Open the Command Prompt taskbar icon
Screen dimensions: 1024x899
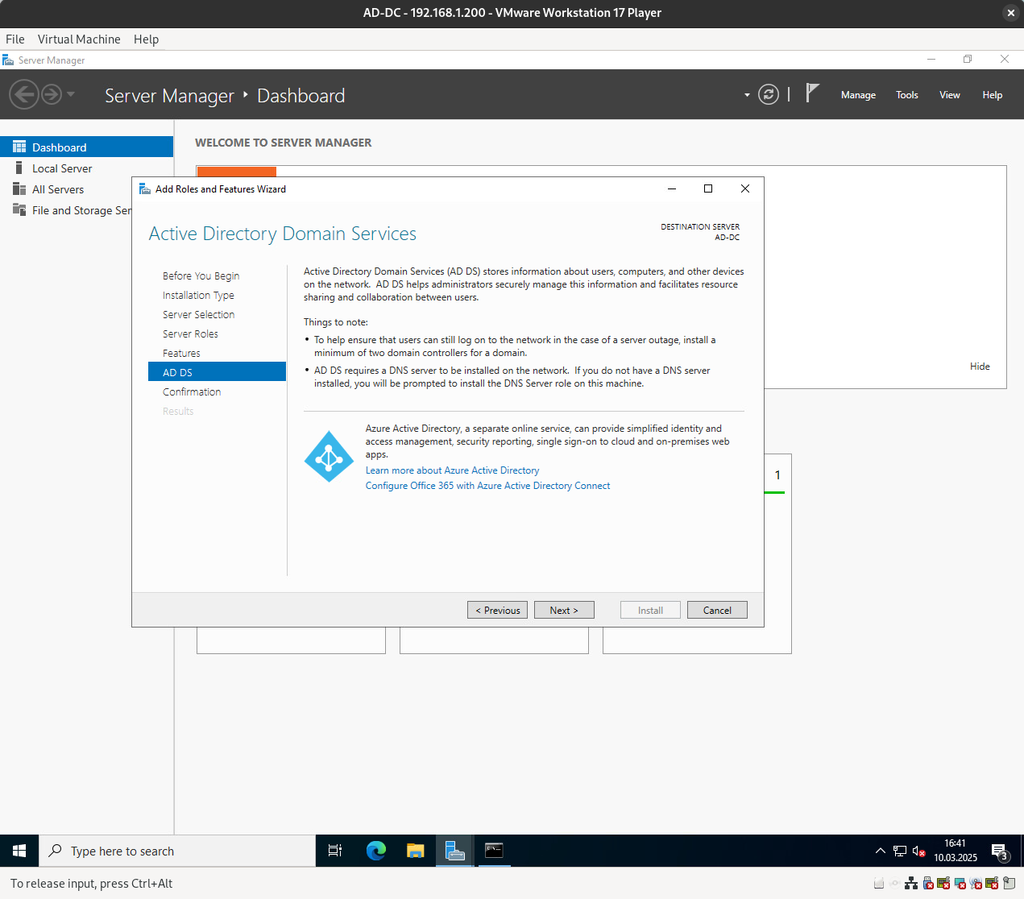point(494,851)
